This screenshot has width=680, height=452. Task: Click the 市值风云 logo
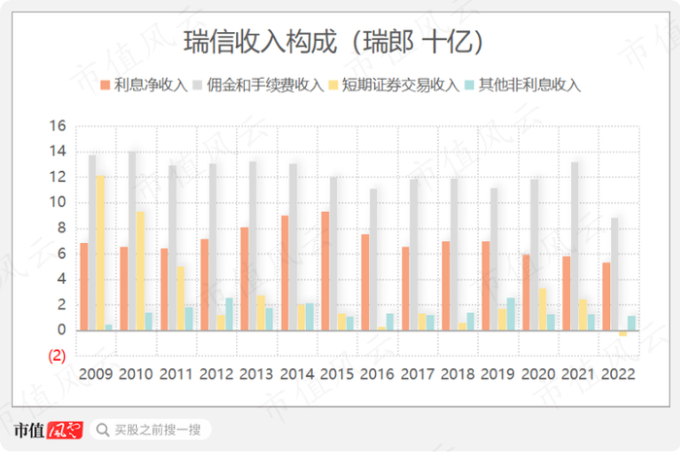48,431
